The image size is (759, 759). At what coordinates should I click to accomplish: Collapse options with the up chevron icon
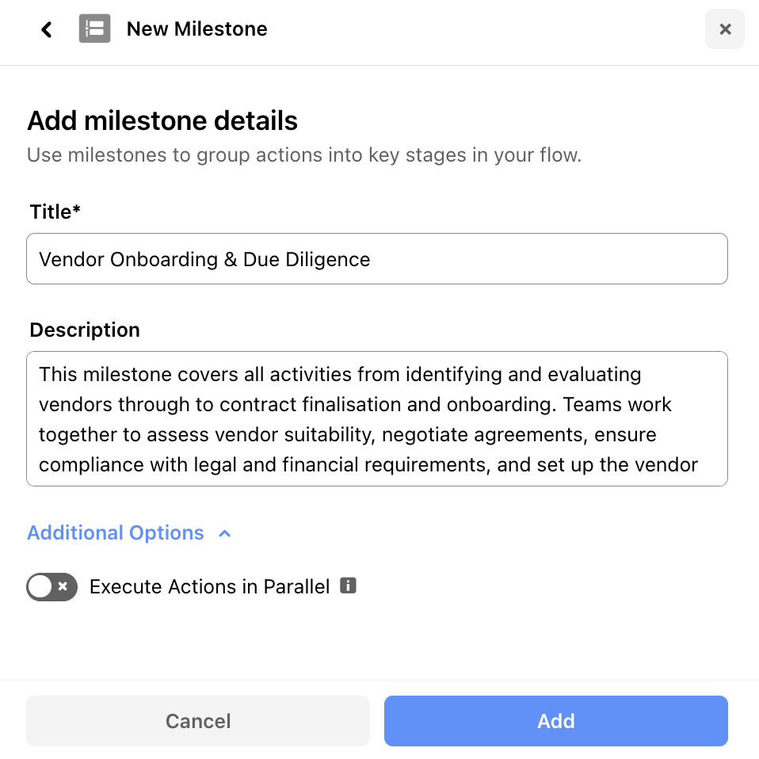224,533
